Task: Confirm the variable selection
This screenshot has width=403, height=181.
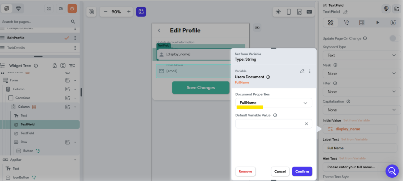Action: [302, 171]
